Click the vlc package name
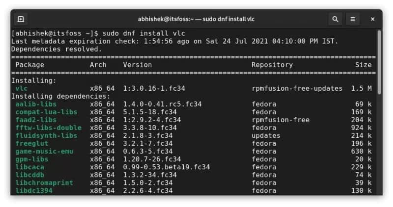 point(22,88)
